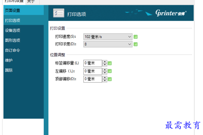Open the 打印浓度 dropdown showing 8
Screen dimensions: 203x135
coord(108,44)
